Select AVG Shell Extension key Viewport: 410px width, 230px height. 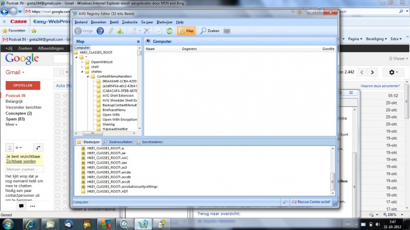coord(118,96)
